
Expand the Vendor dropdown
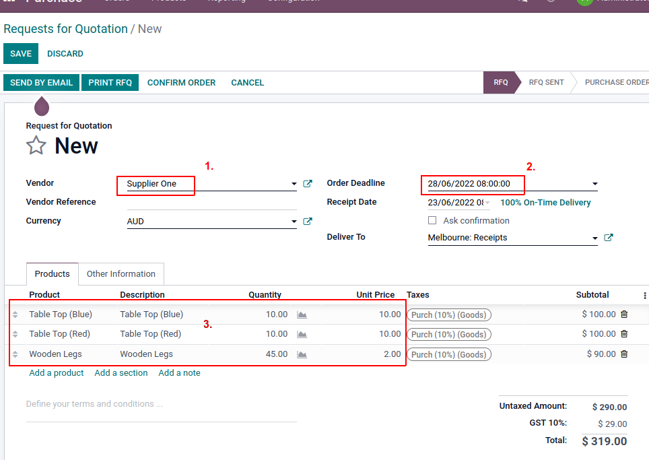[x=294, y=183]
